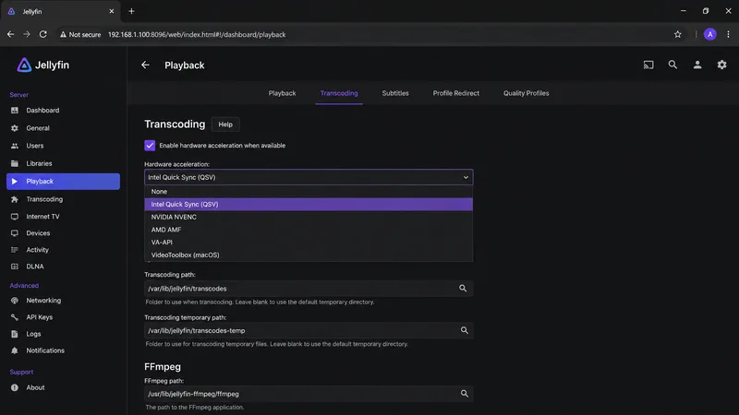This screenshot has height=415, width=739.
Task: Open search using the magnifier icon
Action: [672, 65]
